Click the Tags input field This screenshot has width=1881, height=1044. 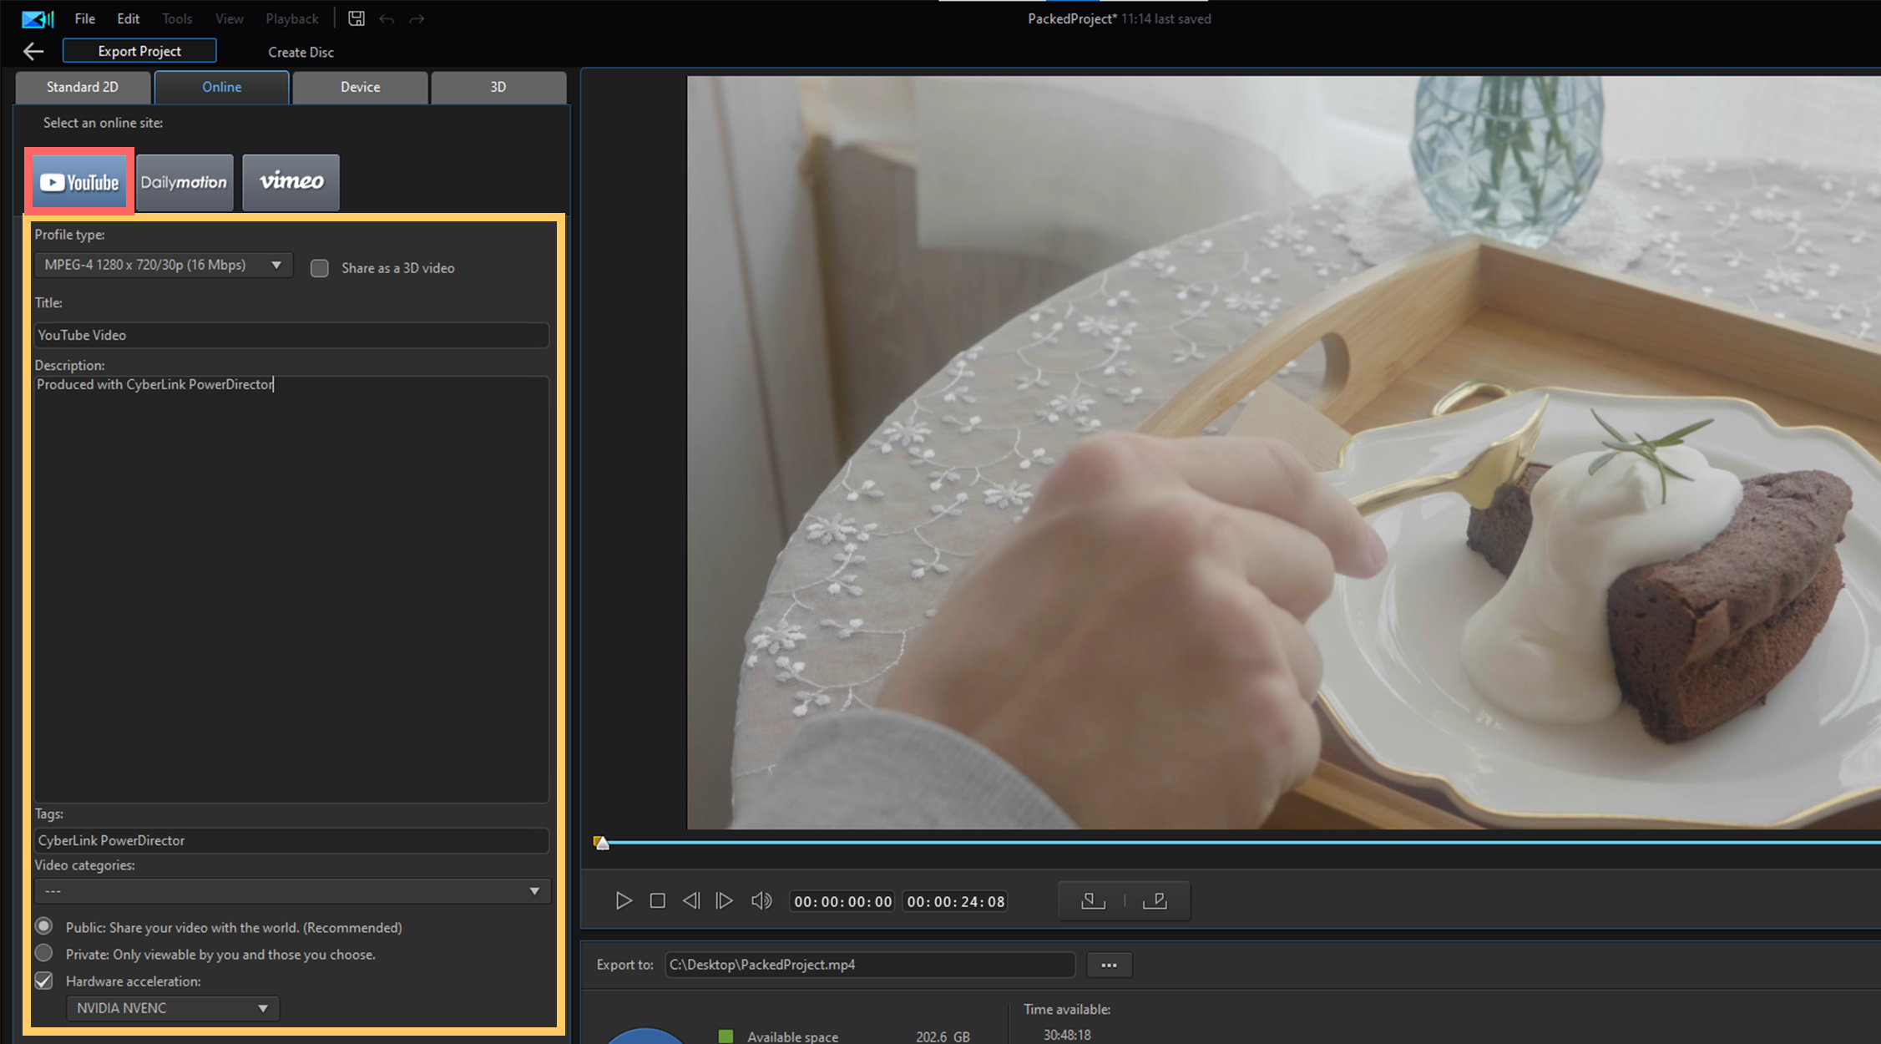(x=291, y=840)
